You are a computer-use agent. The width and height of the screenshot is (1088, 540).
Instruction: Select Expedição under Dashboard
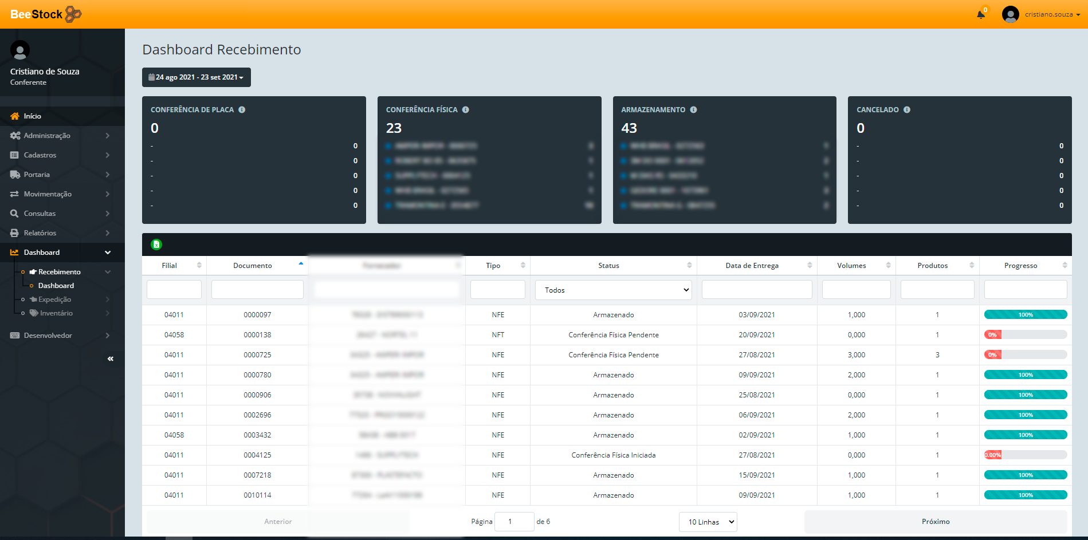(x=54, y=299)
